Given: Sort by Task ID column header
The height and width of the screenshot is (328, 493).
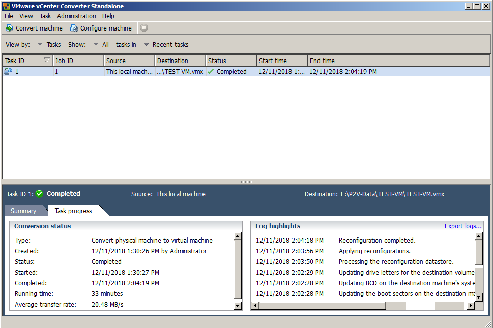Looking at the screenshot, I should 27,61.
